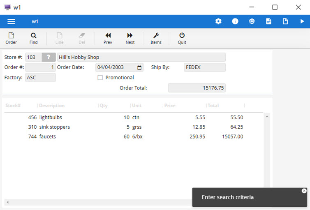Click the Find magnifier tool

(33, 38)
